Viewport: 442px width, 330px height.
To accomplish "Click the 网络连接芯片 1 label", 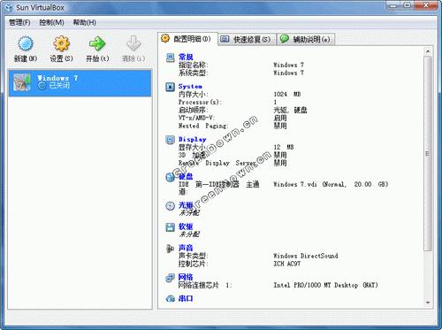I will 205,285.
